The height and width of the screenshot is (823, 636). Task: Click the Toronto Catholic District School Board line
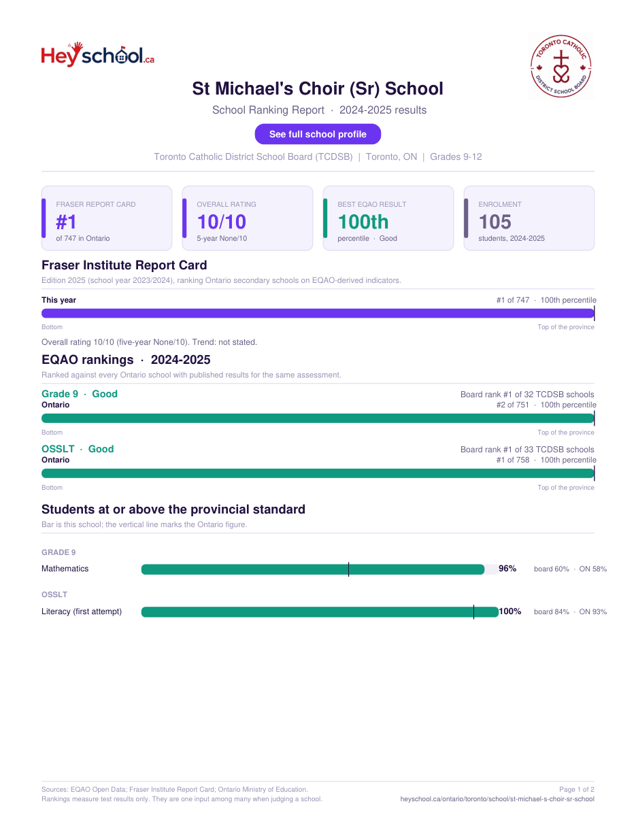[x=318, y=156]
